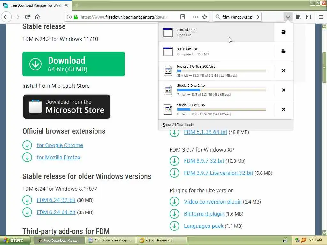Click download icon beside Video conversion plugin
Screen dimensions: 327x245
click(x=174, y=202)
